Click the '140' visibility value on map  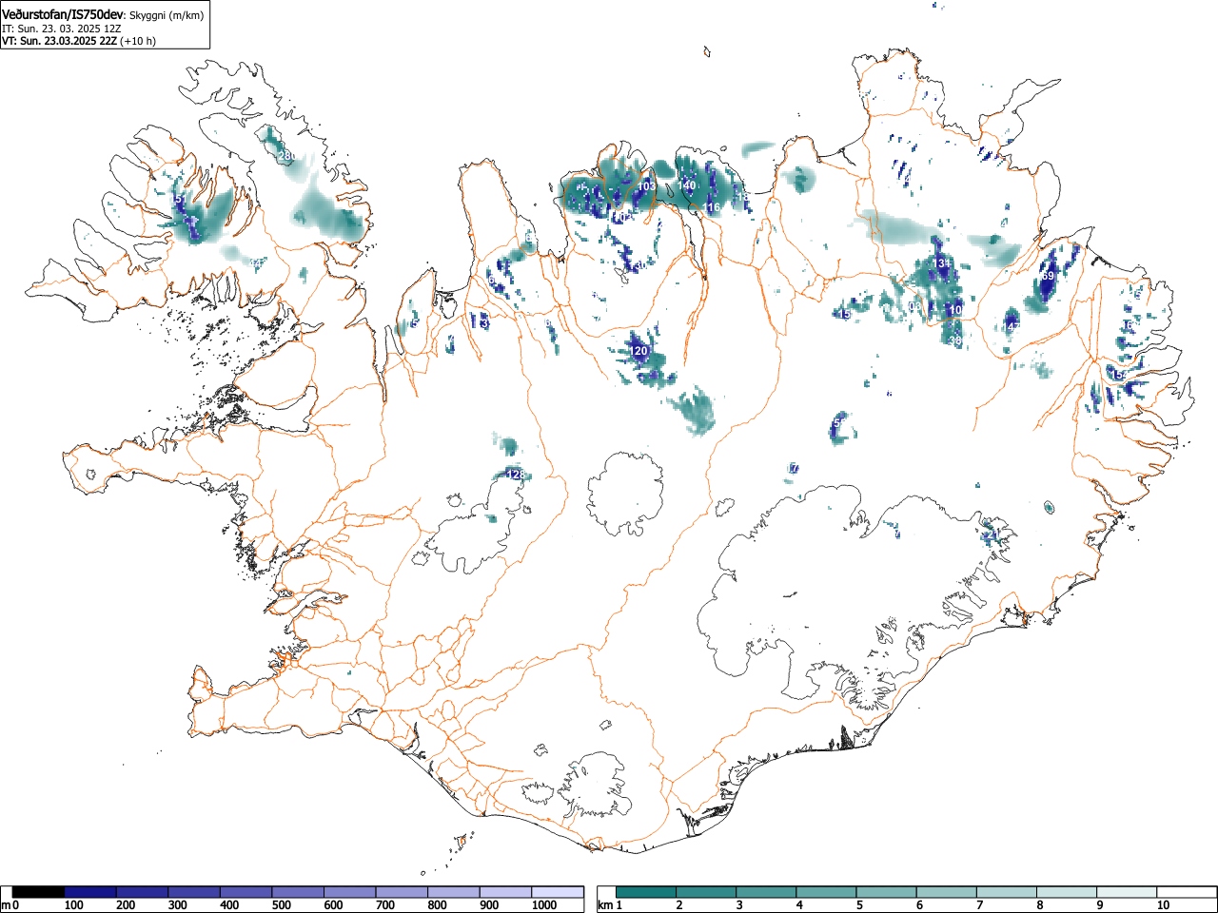[687, 185]
